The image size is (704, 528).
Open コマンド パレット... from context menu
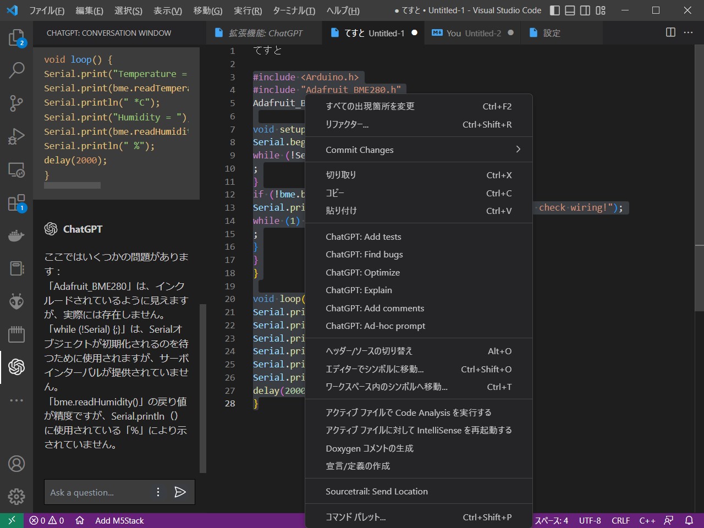pos(419,517)
